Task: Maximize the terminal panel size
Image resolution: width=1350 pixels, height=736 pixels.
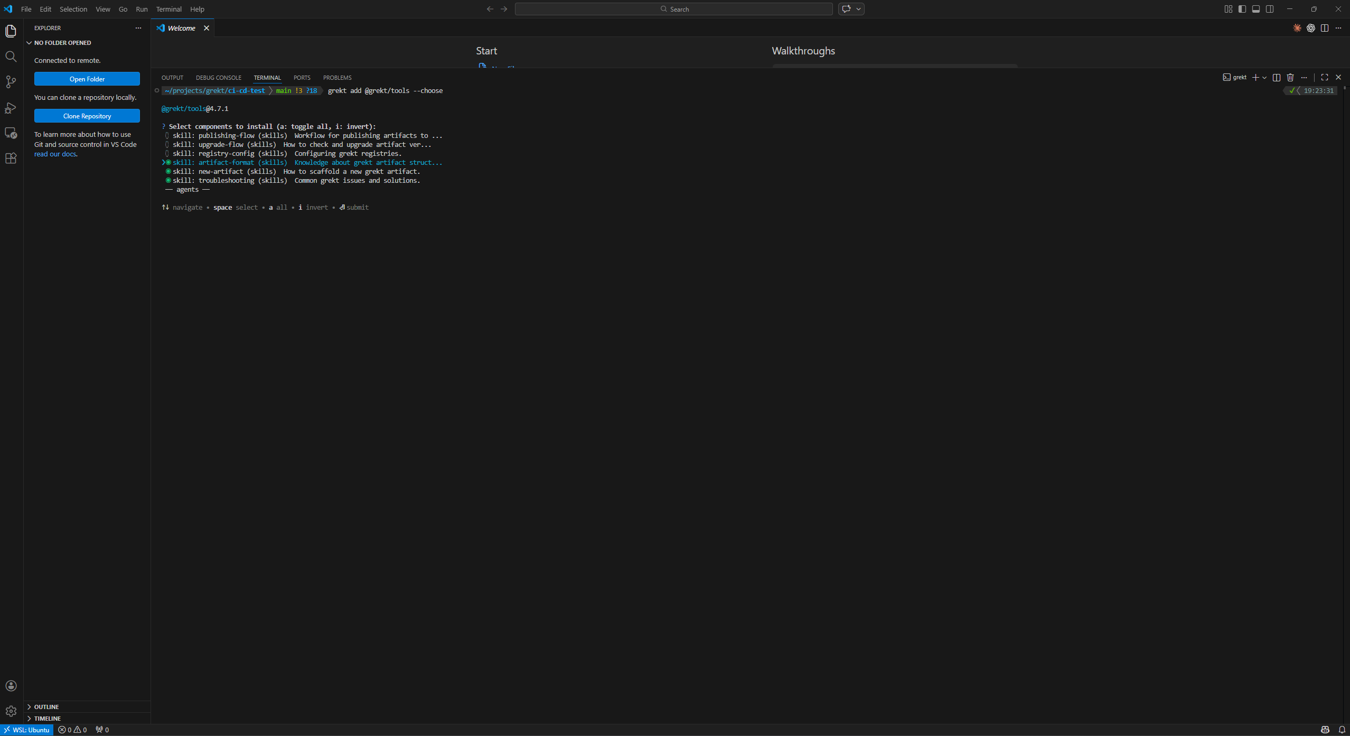Action: coord(1325,78)
